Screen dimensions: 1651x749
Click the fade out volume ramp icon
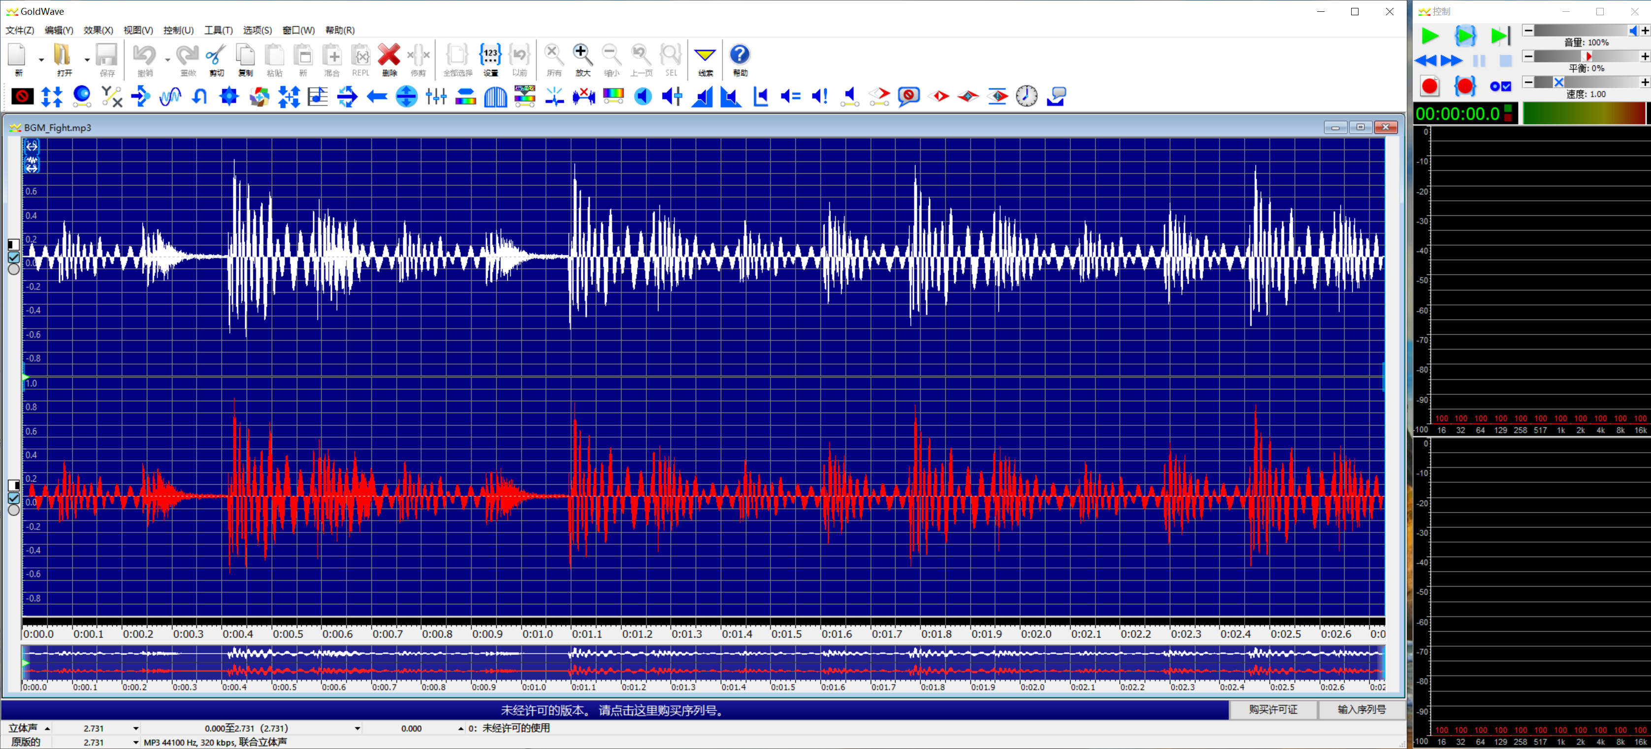(731, 97)
